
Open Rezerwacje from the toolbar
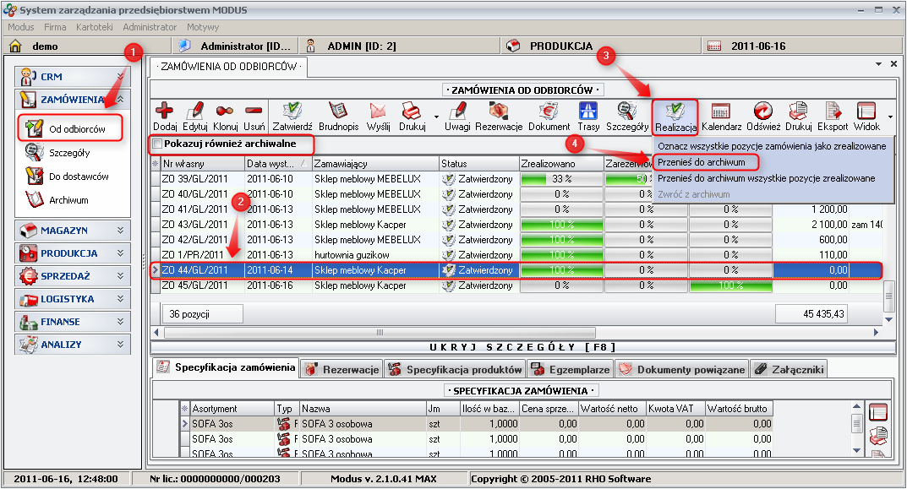[499, 116]
